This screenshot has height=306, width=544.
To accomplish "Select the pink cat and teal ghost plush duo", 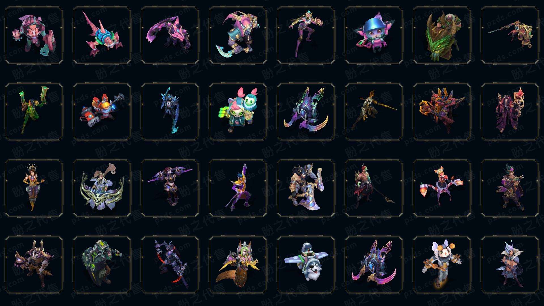I will tap(238, 112).
